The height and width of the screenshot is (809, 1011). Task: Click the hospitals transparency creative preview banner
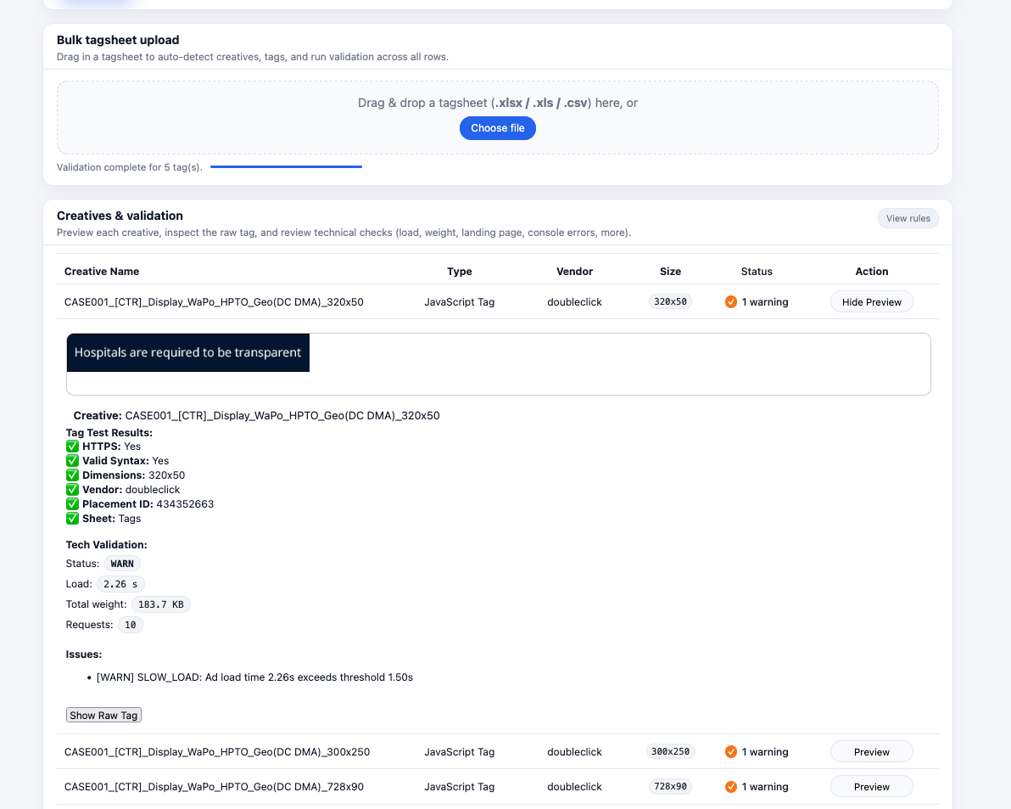click(187, 351)
